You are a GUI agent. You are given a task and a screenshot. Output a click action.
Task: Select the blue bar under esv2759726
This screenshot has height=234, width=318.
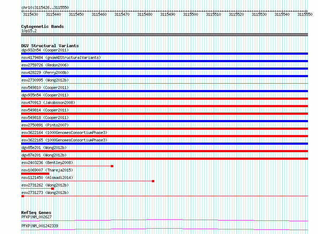164,69
